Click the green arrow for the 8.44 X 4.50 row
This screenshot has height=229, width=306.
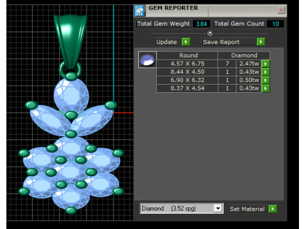point(265,72)
